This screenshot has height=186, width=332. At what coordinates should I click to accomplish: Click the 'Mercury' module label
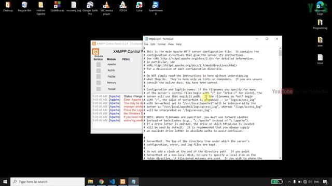coord(112,83)
